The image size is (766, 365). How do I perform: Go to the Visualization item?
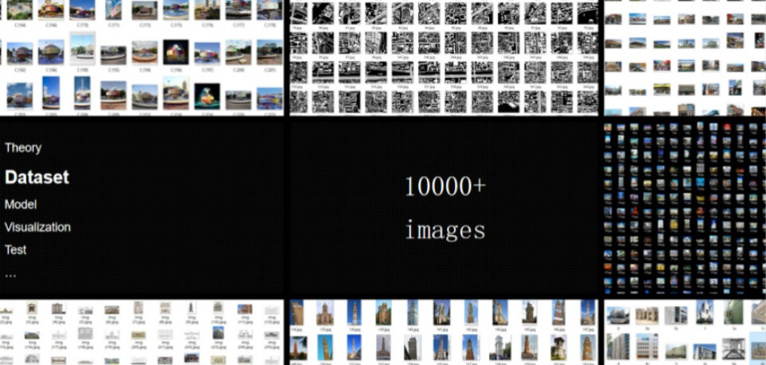tap(38, 227)
